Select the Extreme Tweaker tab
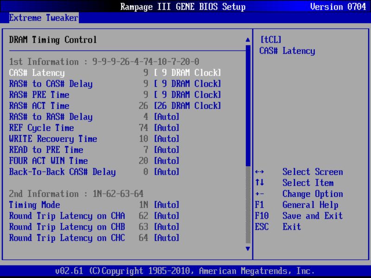Viewport: 371px width, 278px height. 44,18
